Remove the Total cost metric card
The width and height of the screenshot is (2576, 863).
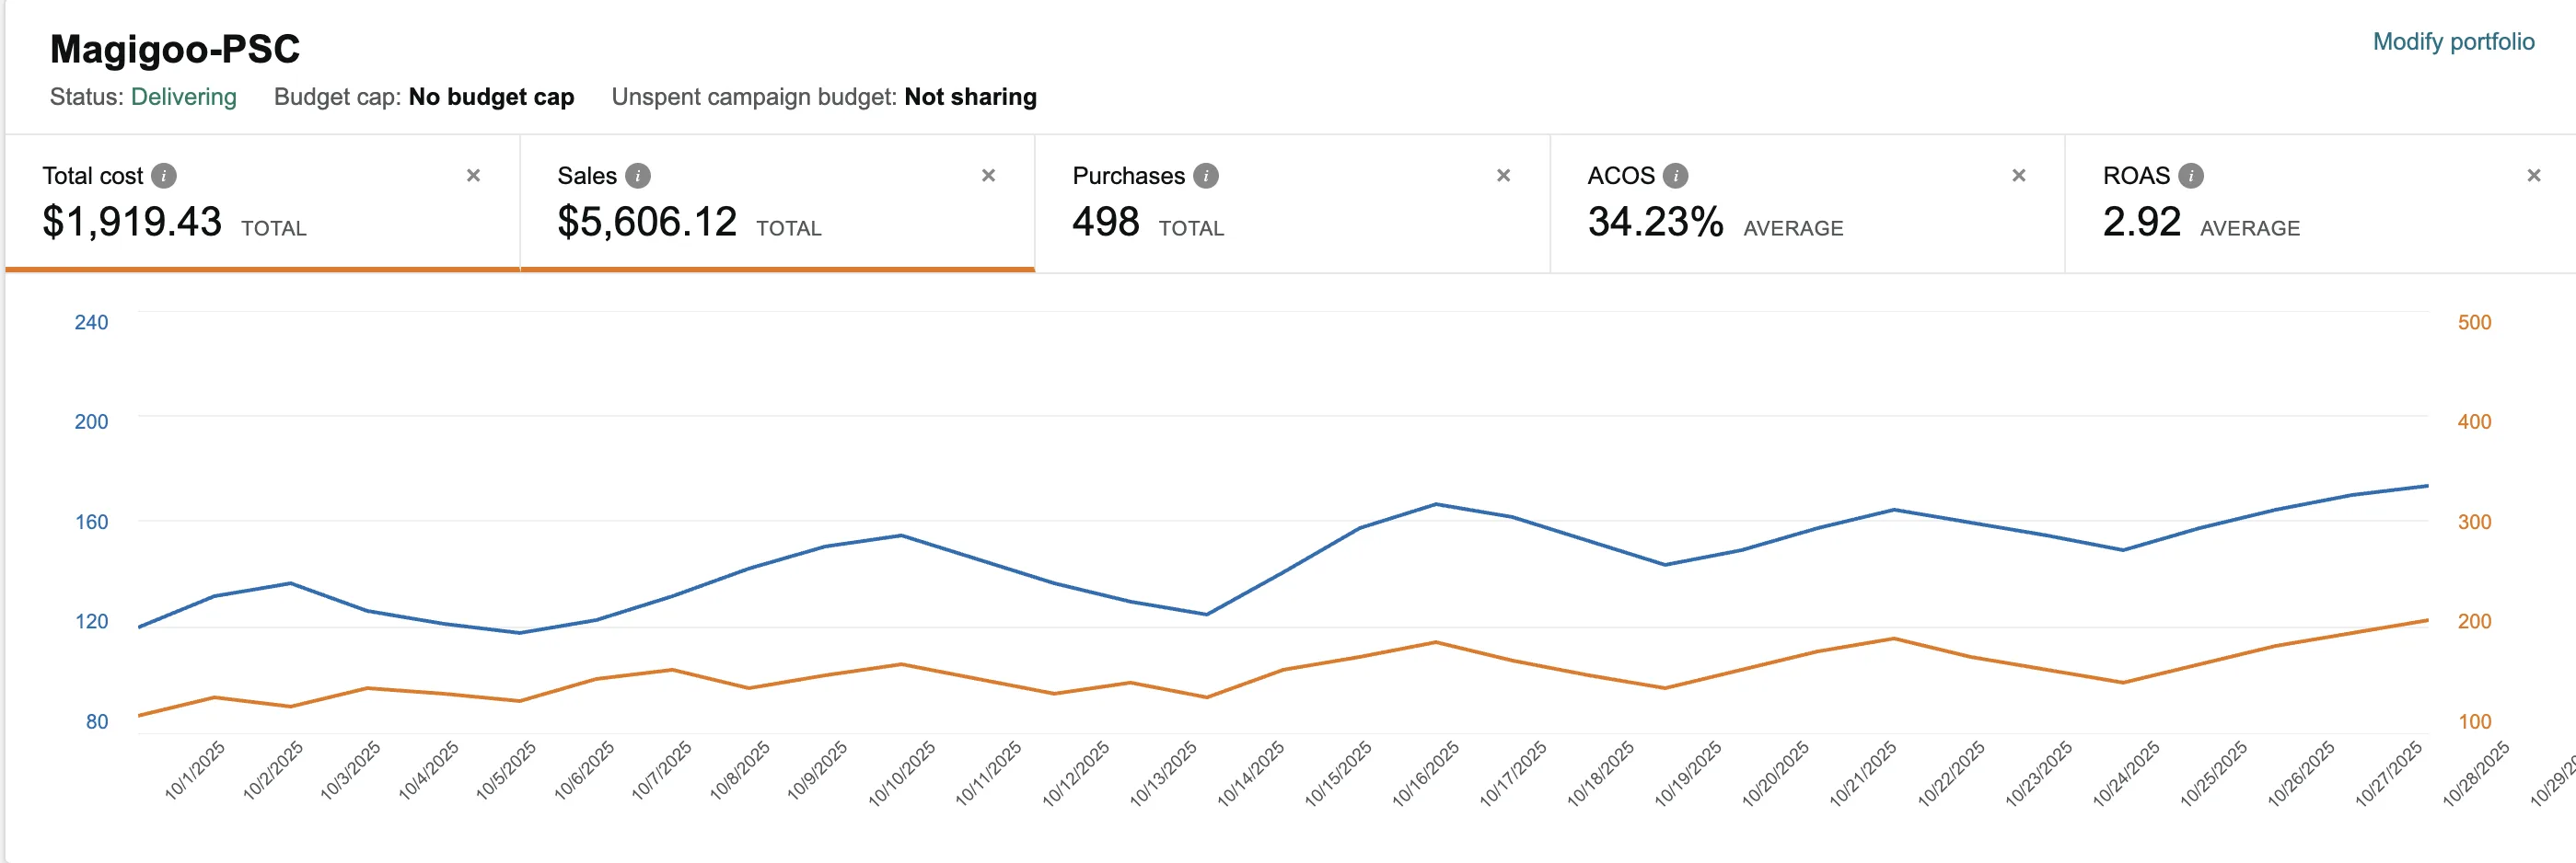(x=473, y=176)
